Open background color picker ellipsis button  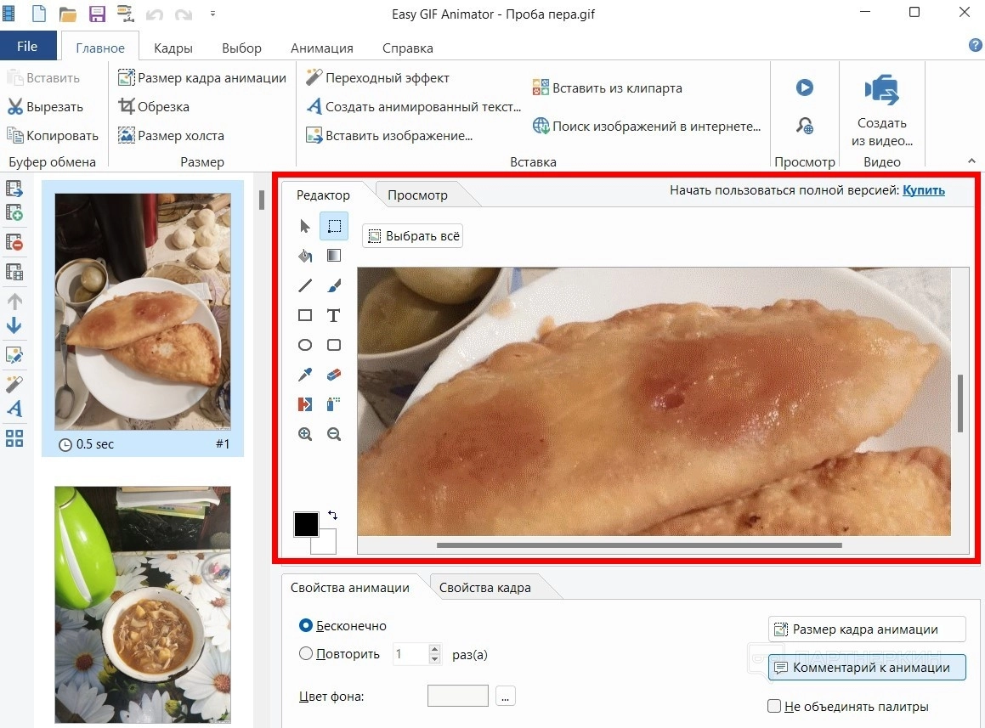[505, 696]
